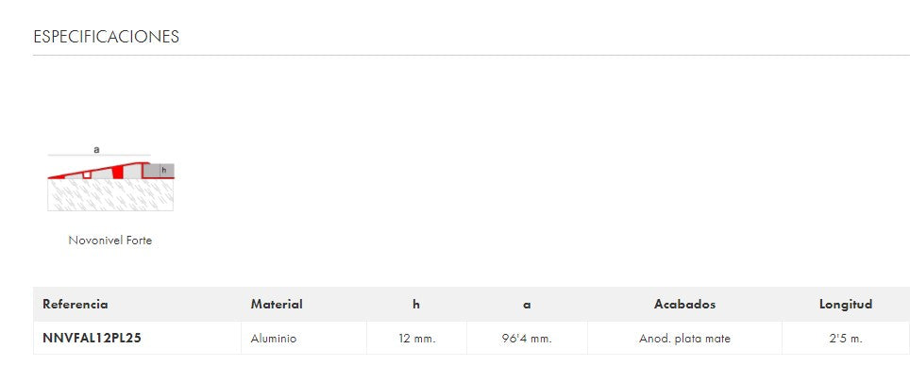
Task: Select the 2'5 m. length value
Action: pyautogui.click(x=845, y=339)
